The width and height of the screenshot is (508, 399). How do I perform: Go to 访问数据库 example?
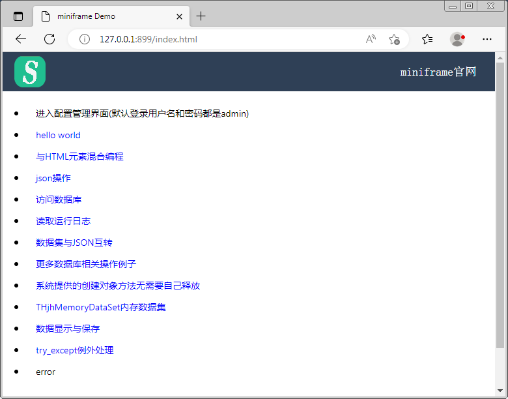pos(59,199)
